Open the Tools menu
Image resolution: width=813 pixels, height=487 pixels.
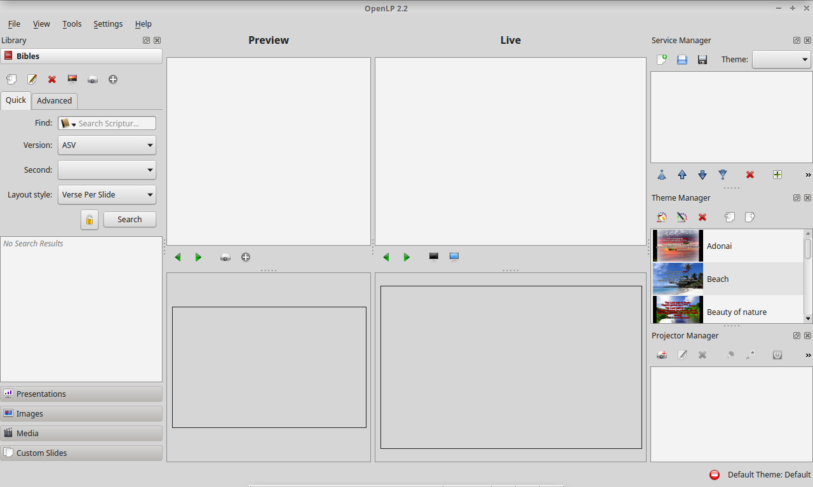[x=72, y=24]
